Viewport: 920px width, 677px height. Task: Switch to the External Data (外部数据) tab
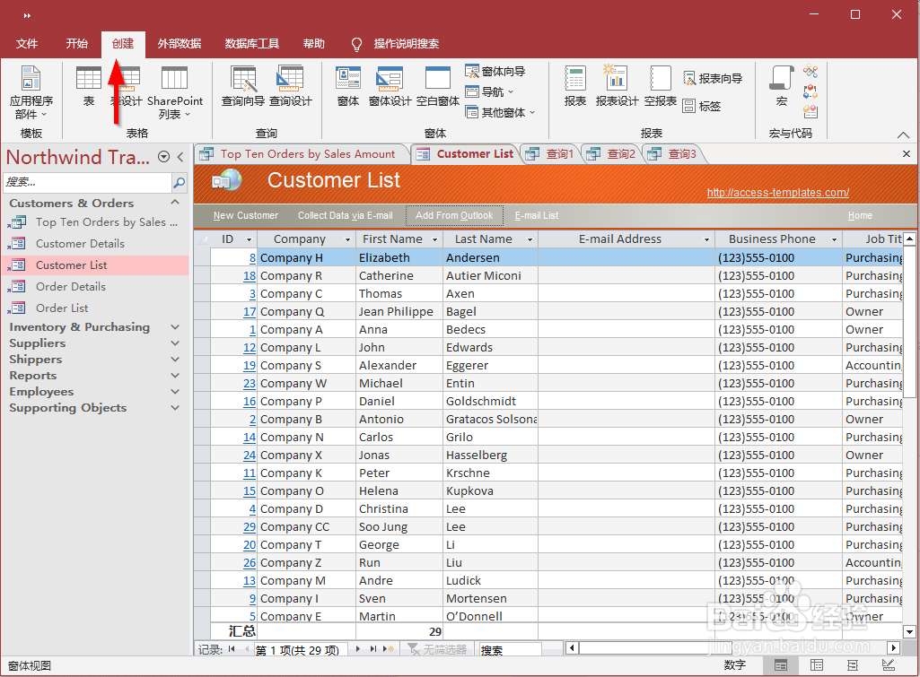(x=180, y=43)
